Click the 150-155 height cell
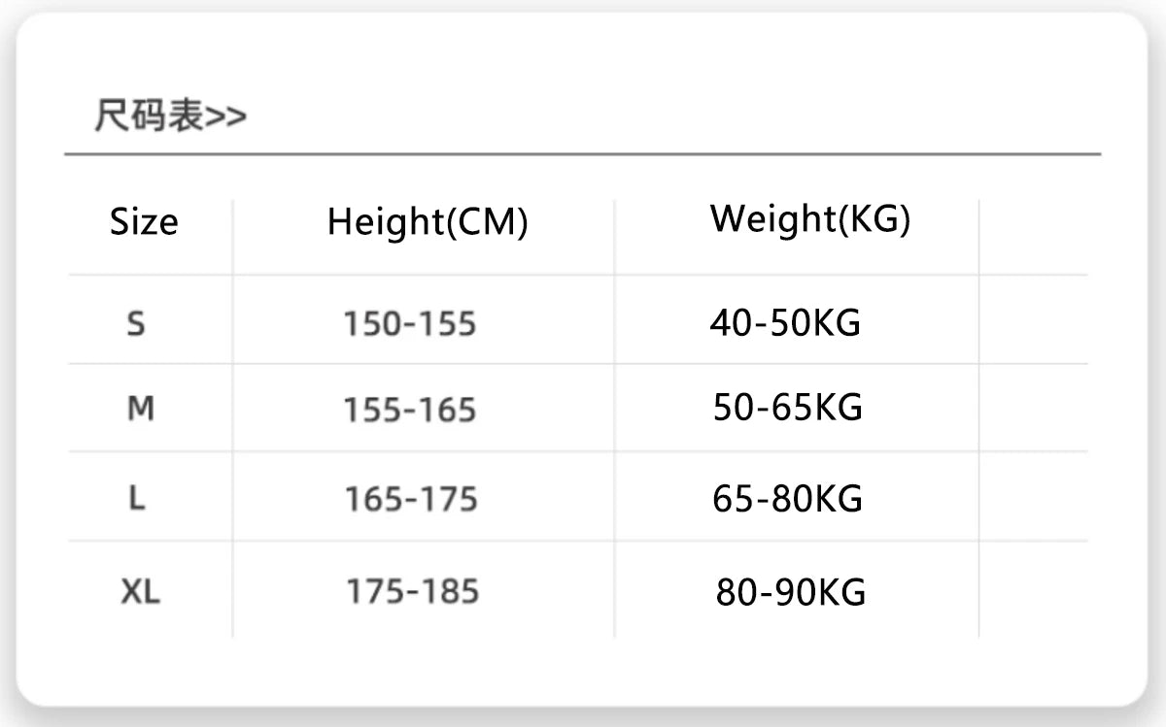 (409, 324)
